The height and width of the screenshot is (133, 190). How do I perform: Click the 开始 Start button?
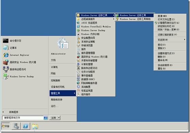pos(5,126)
